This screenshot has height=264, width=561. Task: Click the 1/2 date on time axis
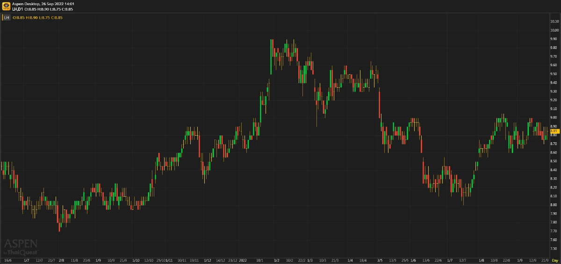276,260
